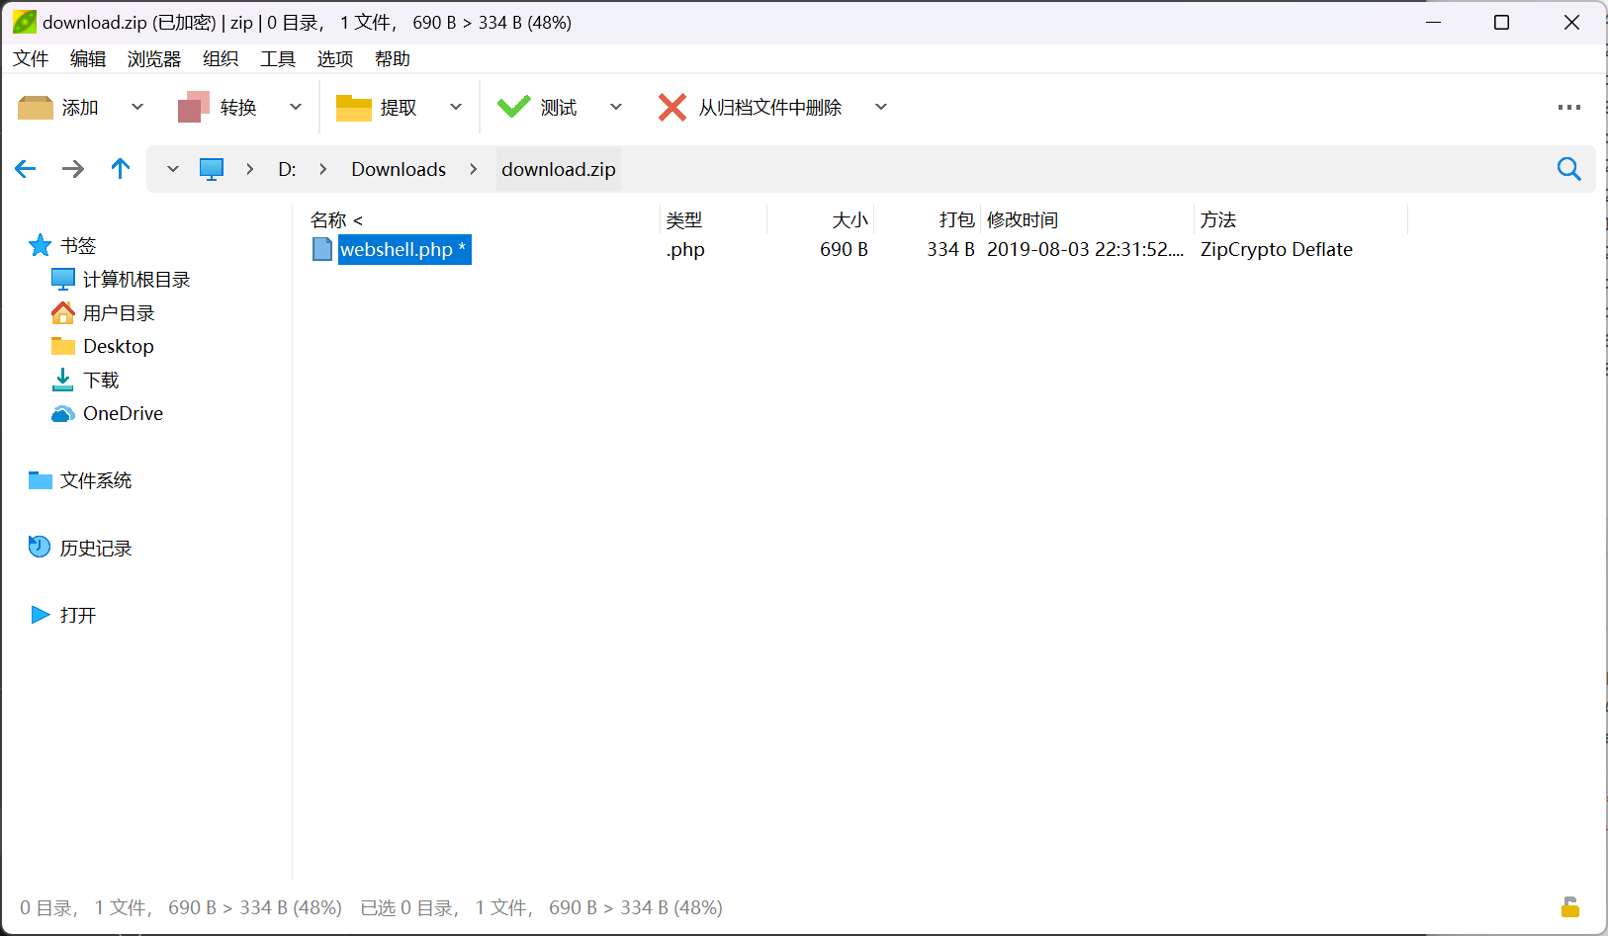This screenshot has height=936, width=1608.
Task: Open the address bar history dropdown chevron
Action: [173, 169]
